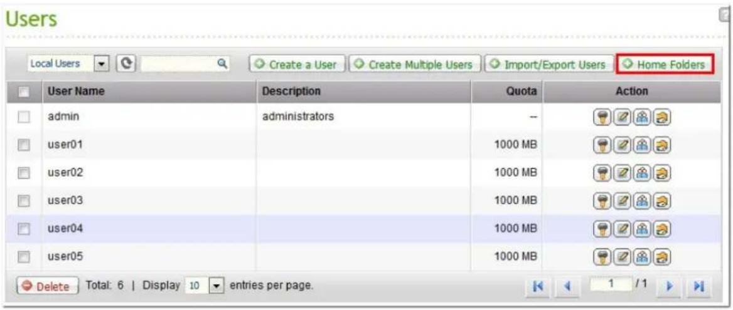Edit account profile icon for user01
The width and height of the screenshot is (733, 310).
(621, 145)
